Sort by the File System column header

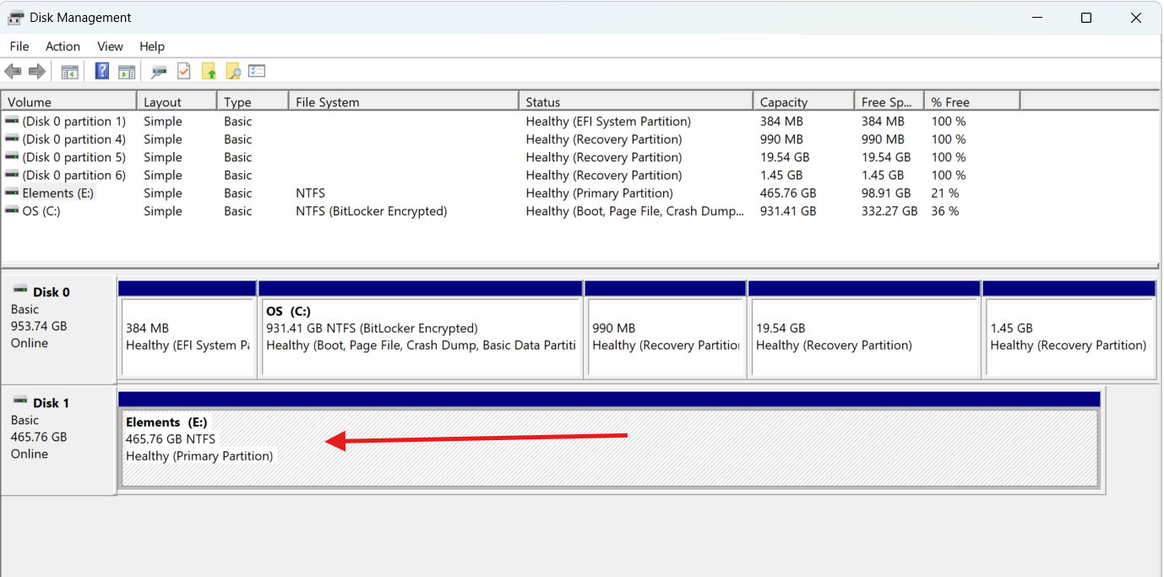(x=404, y=101)
